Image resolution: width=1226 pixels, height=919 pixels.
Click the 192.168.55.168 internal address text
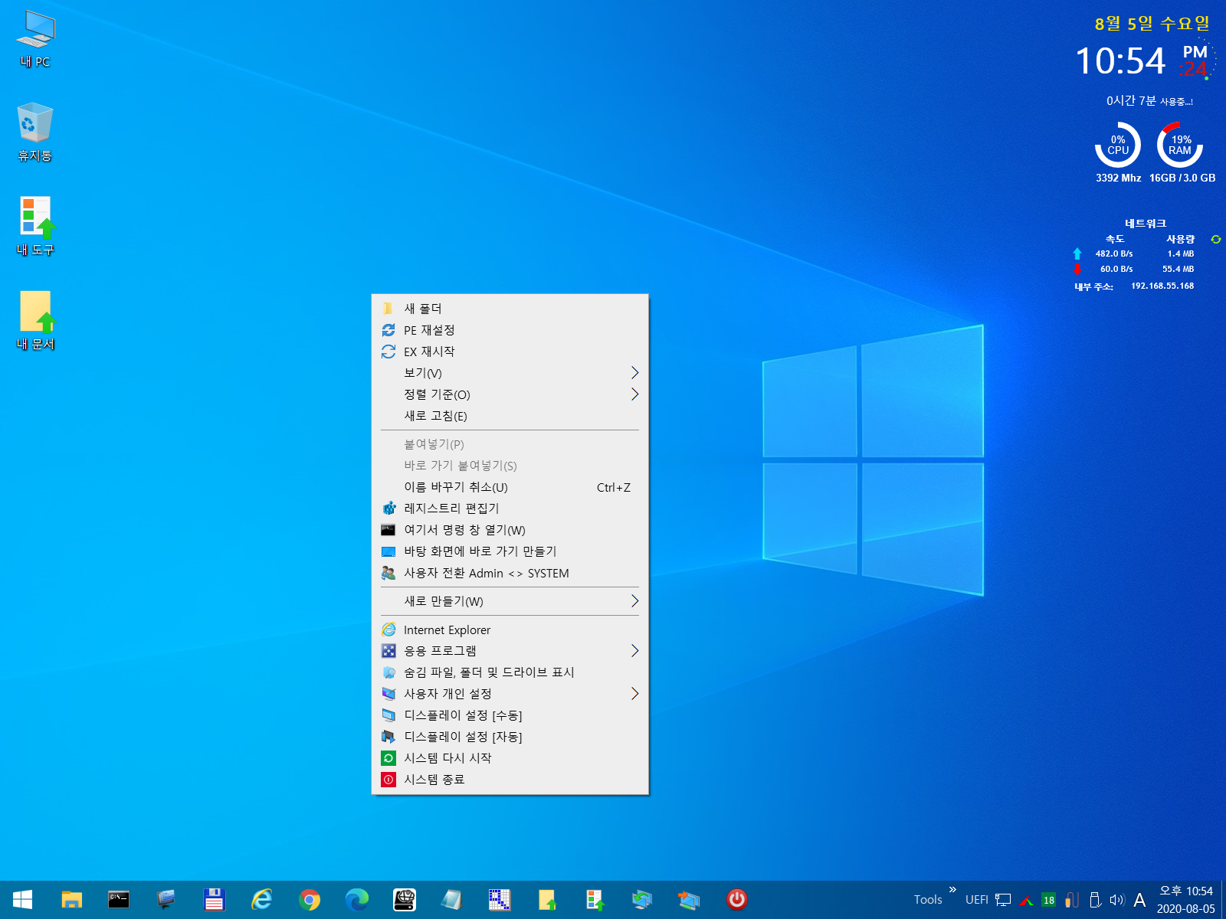click(1162, 286)
